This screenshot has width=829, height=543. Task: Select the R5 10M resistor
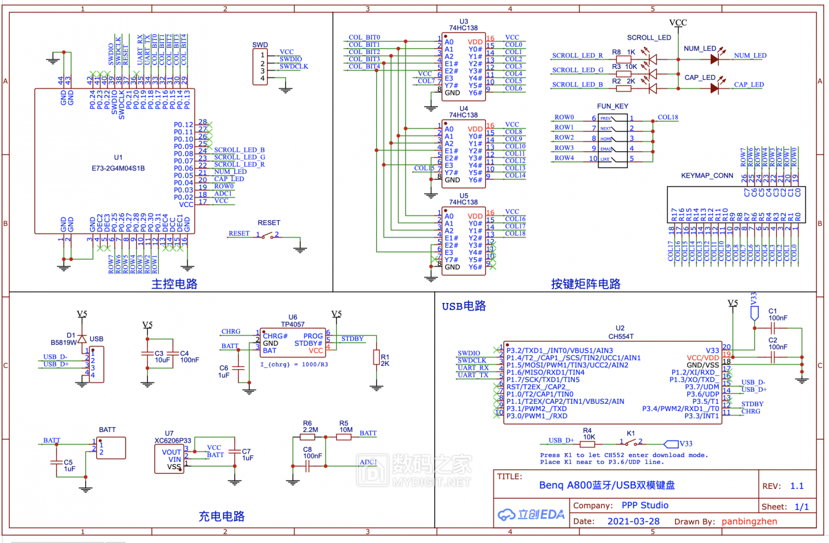click(344, 437)
